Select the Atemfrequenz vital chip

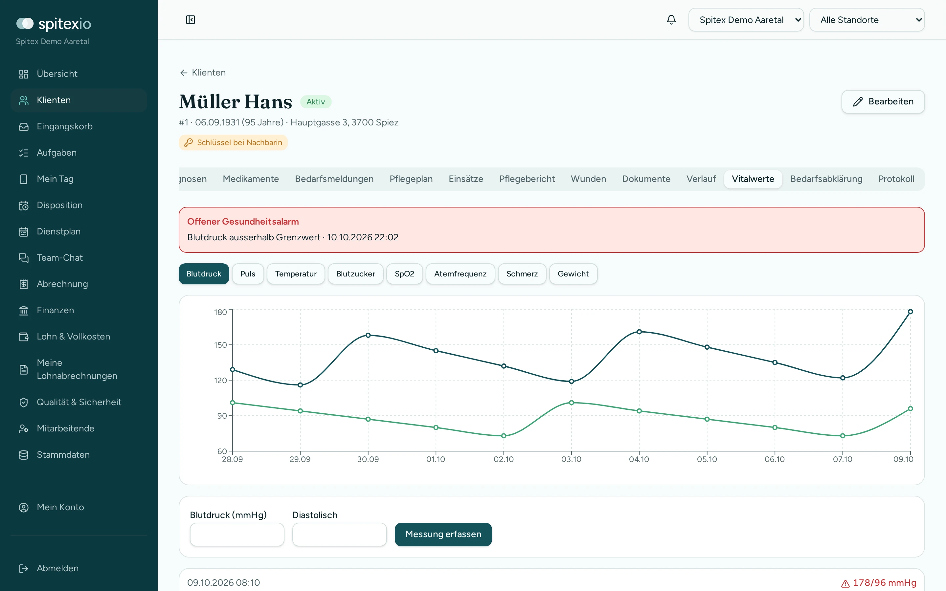(x=460, y=274)
